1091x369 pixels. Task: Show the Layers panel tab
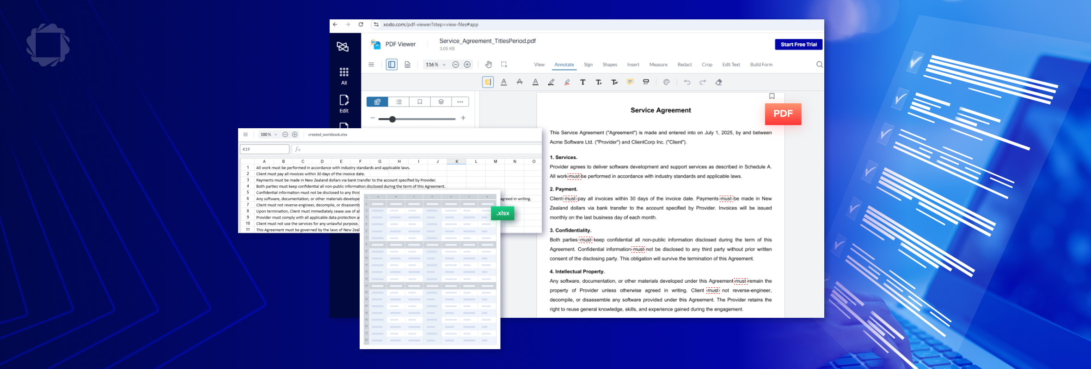[441, 102]
